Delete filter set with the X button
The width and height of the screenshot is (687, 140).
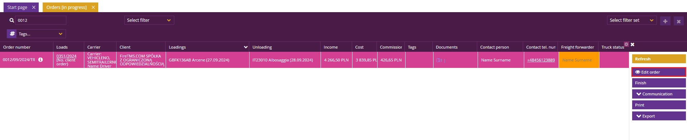[x=678, y=21]
